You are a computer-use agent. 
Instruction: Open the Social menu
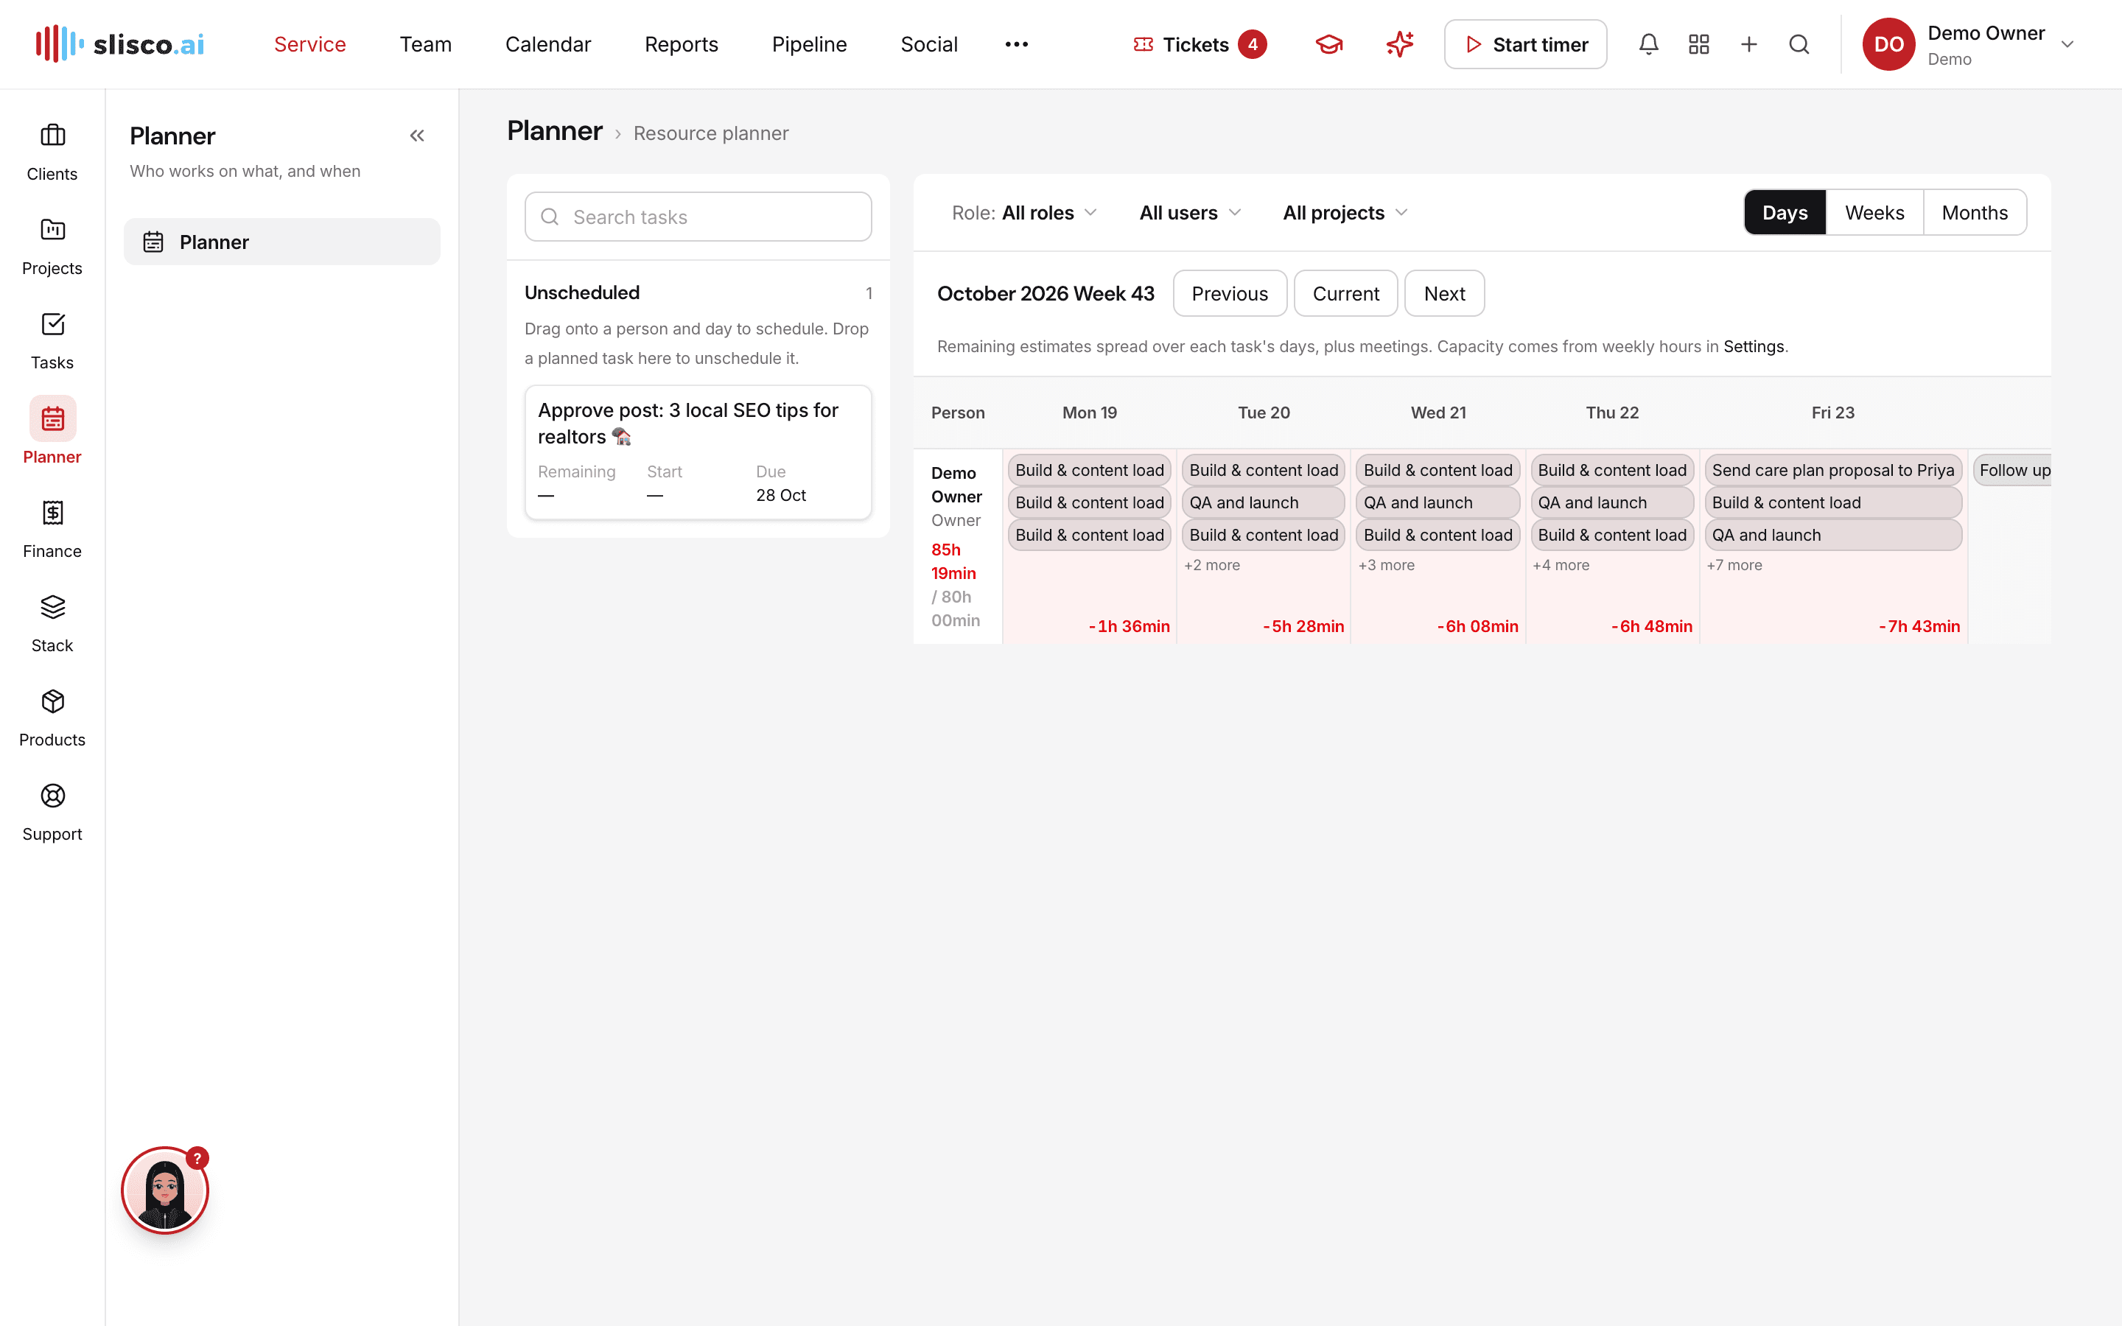[x=928, y=44]
